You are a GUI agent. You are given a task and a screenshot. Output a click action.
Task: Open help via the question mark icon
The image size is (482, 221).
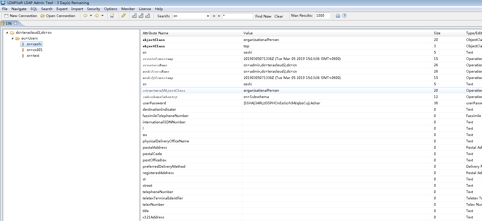pos(344,16)
